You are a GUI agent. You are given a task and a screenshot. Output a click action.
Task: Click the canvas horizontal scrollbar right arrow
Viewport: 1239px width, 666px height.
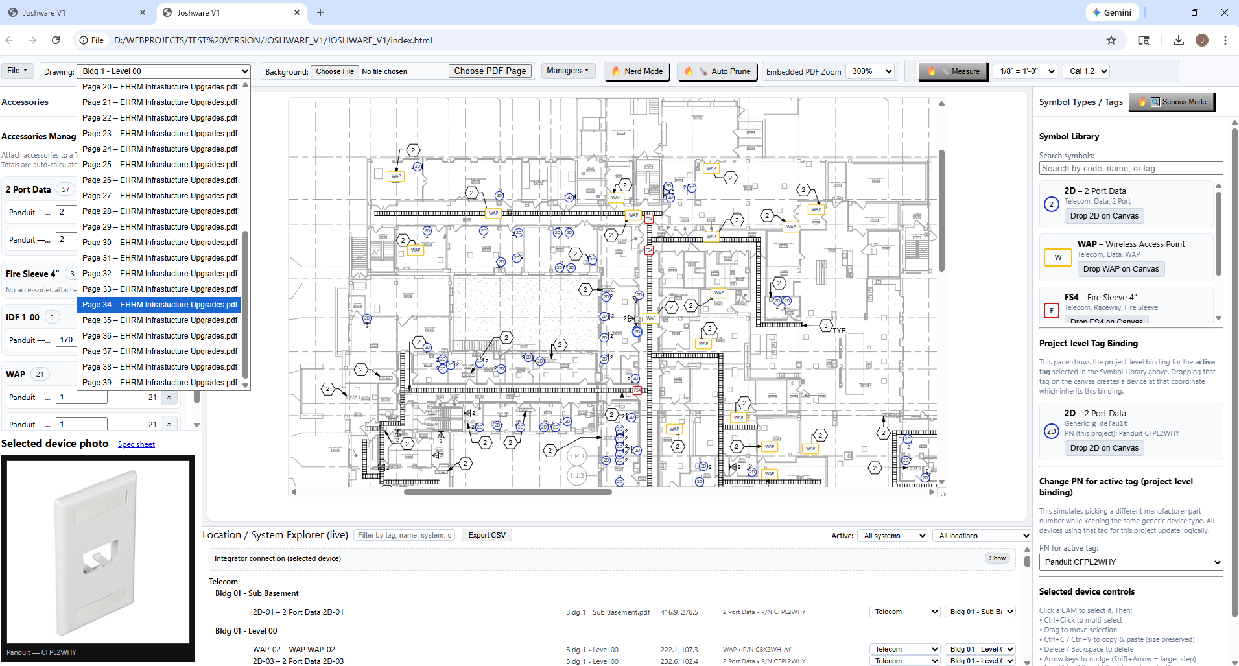[932, 492]
